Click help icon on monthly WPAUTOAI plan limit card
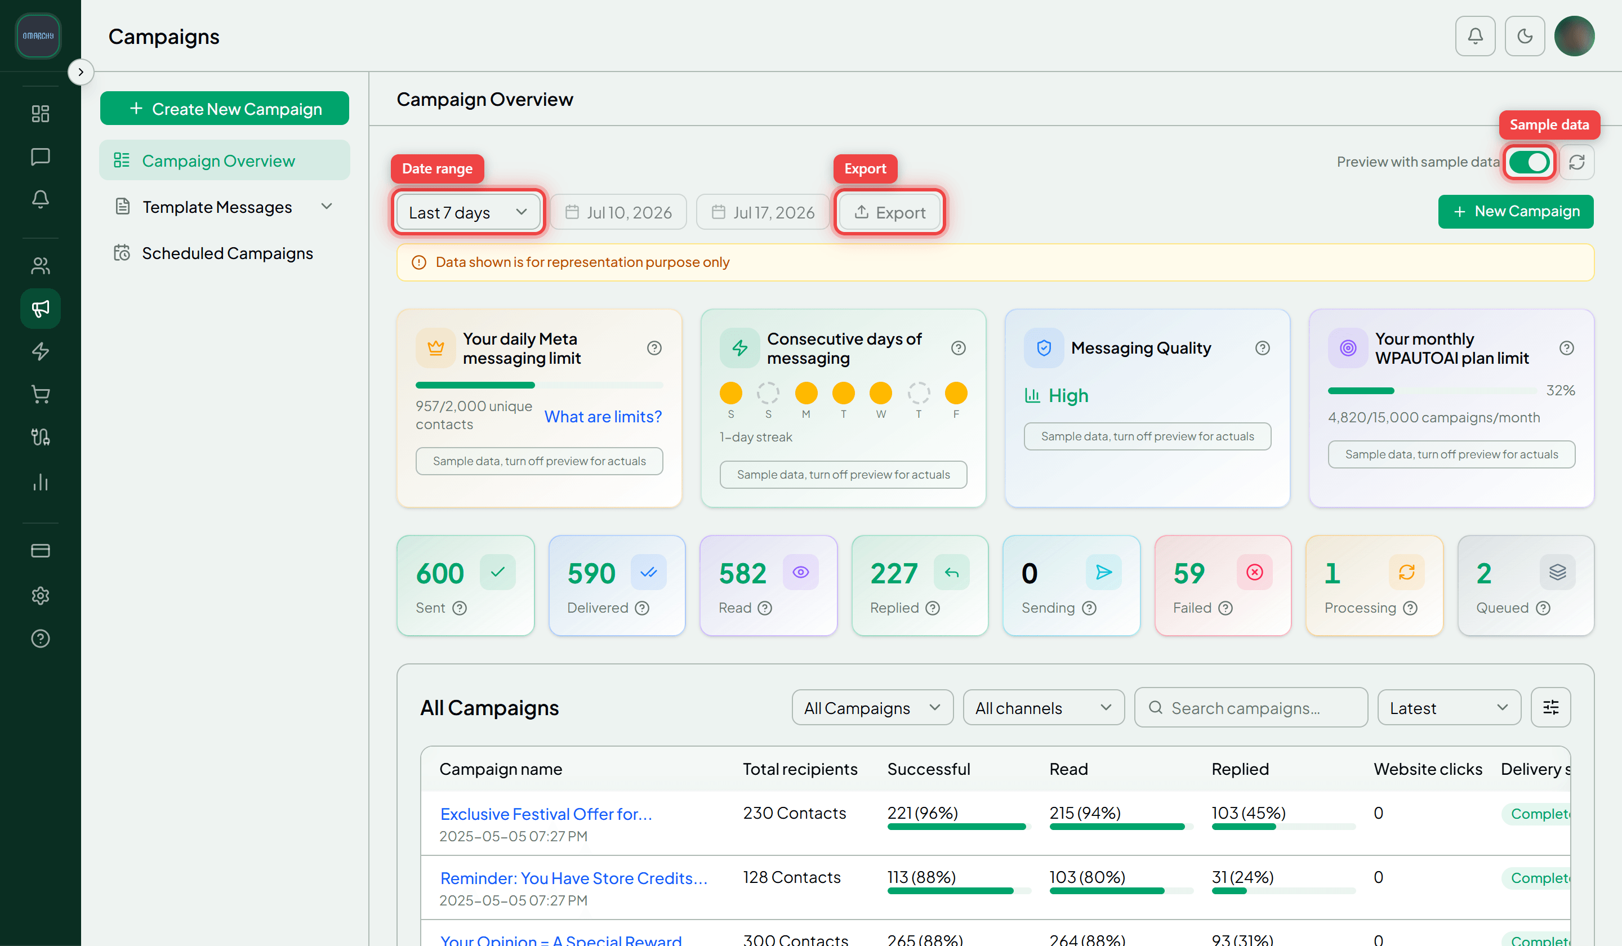1622x946 pixels. [1566, 348]
